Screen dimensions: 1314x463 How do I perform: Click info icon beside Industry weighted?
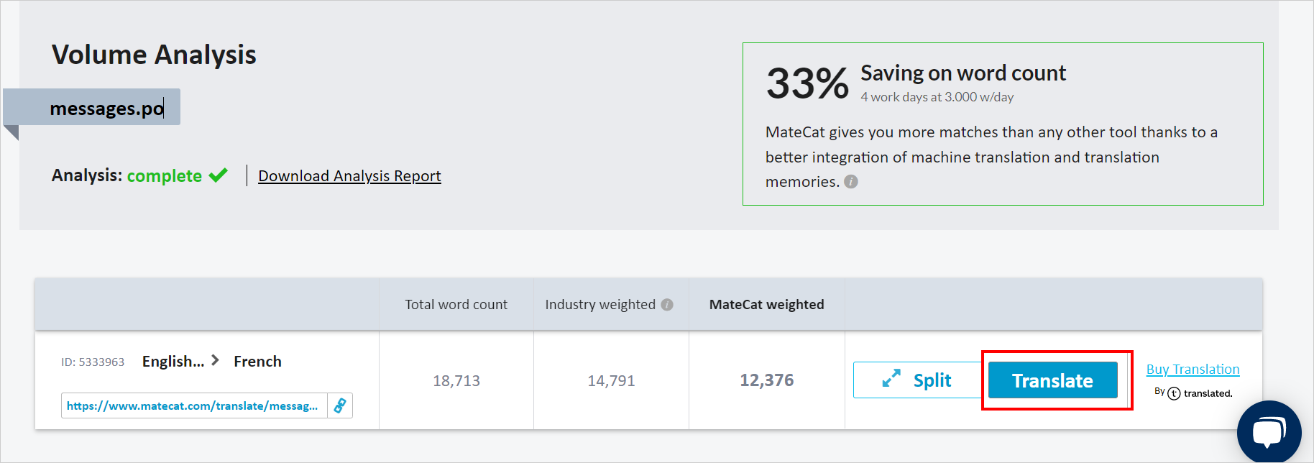coord(667,305)
